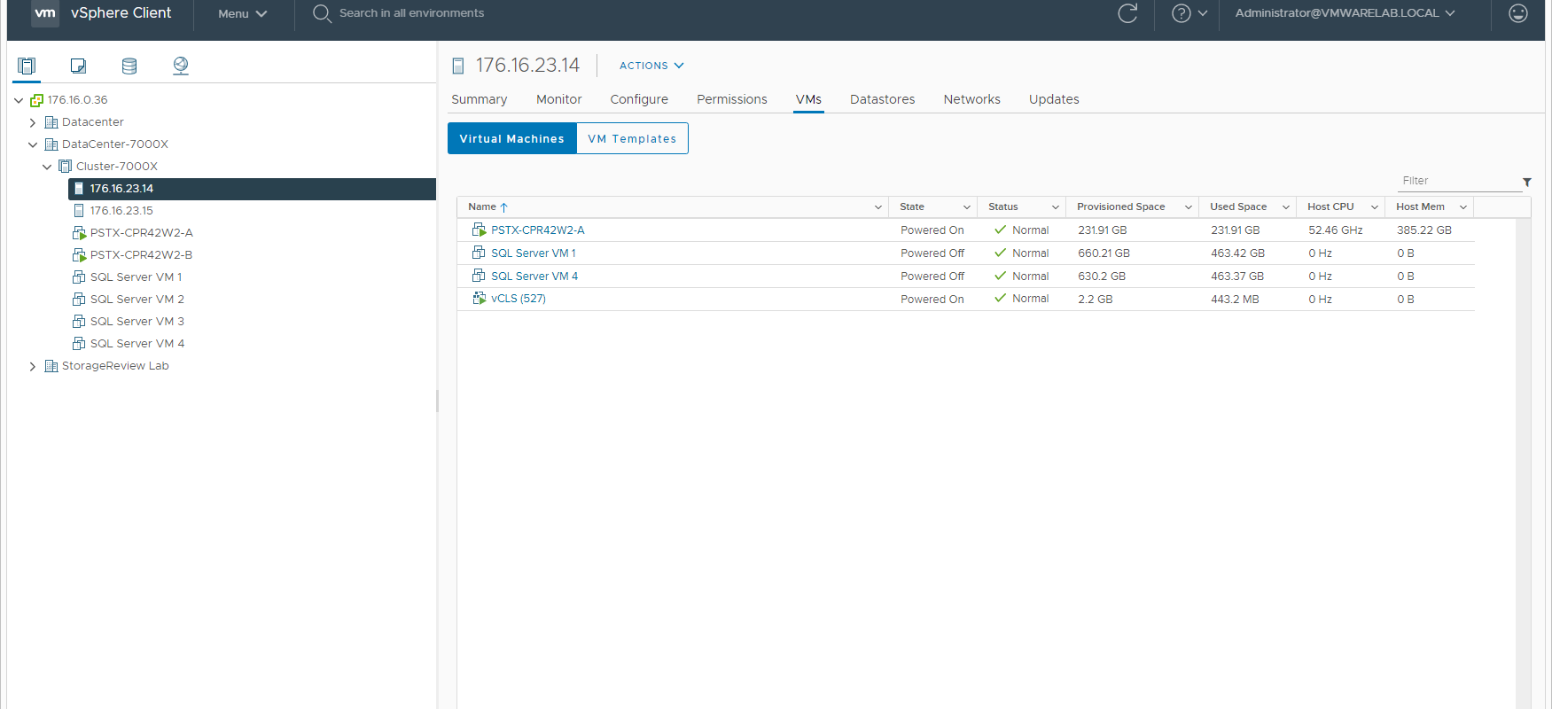This screenshot has width=1552, height=709.
Task: Switch to the Summary tab
Action: pos(480,99)
